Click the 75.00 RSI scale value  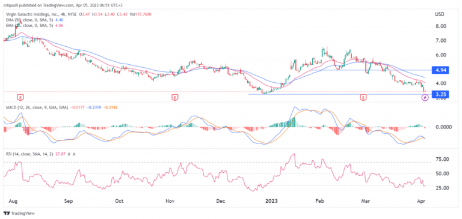(442, 160)
